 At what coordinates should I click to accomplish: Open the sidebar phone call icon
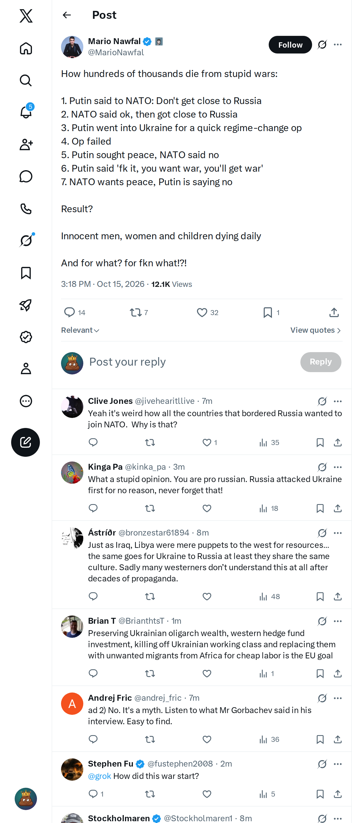click(26, 208)
